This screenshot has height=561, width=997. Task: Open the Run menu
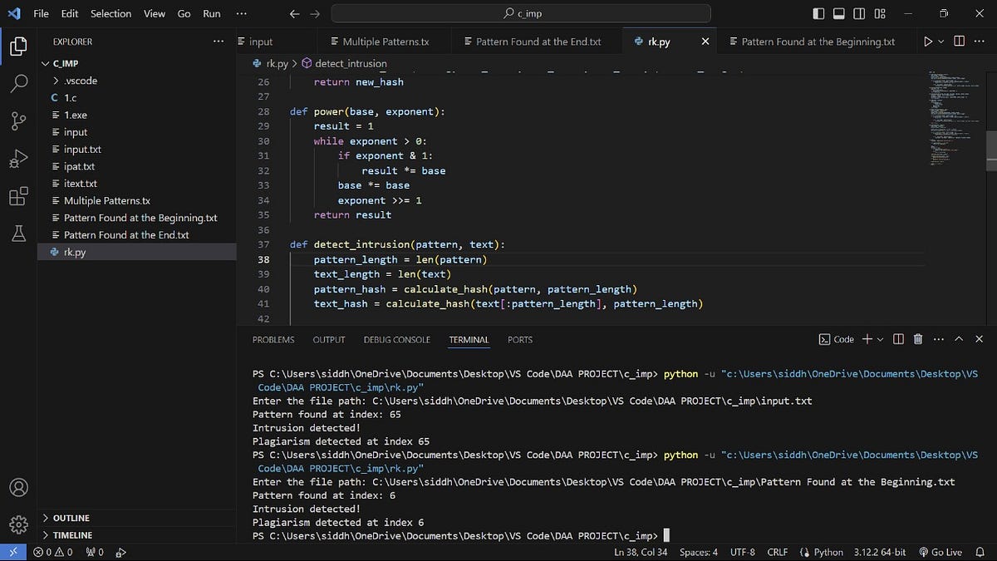(211, 13)
